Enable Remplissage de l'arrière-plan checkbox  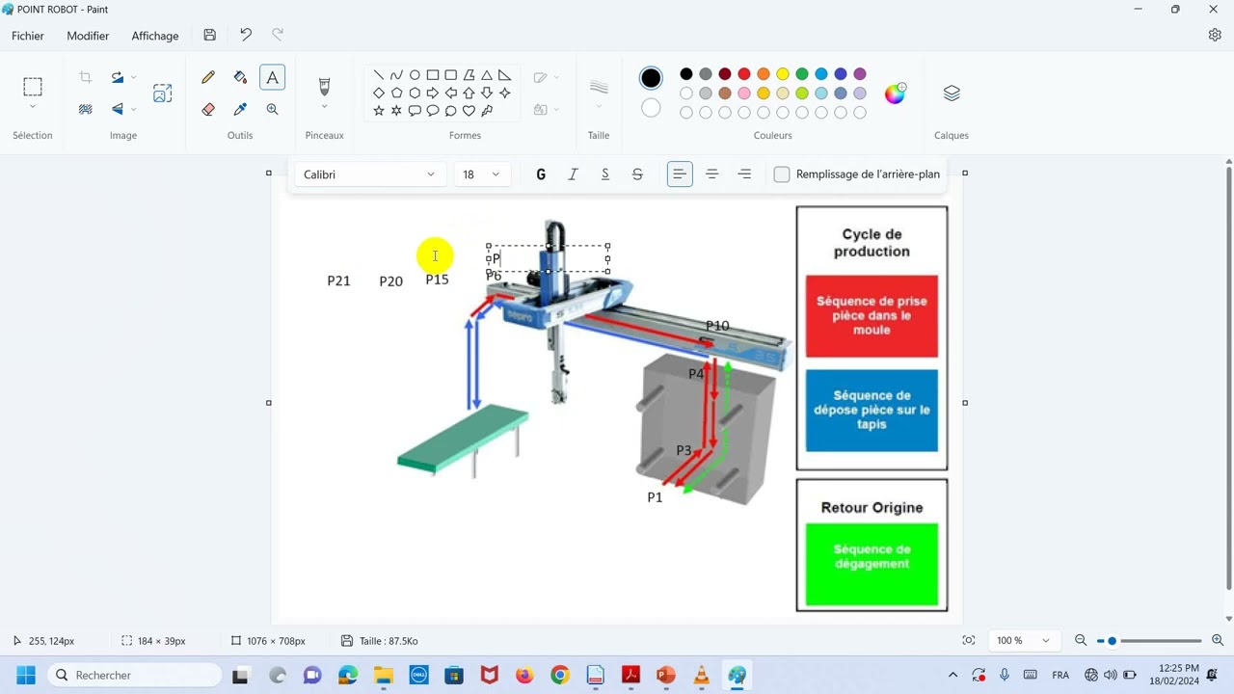click(x=782, y=174)
